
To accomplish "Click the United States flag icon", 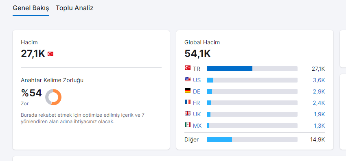I will [188, 79].
